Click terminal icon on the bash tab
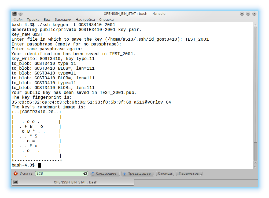 tap(16, 182)
